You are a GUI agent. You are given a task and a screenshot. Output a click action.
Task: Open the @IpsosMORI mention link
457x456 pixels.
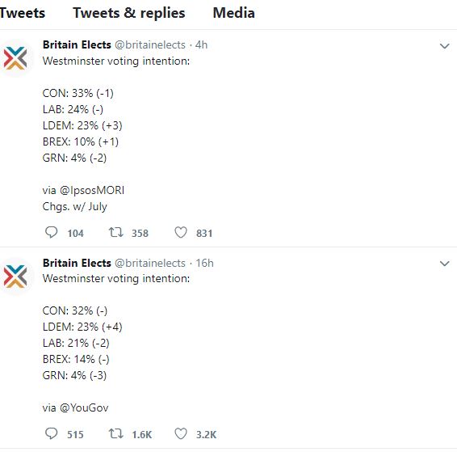point(92,190)
